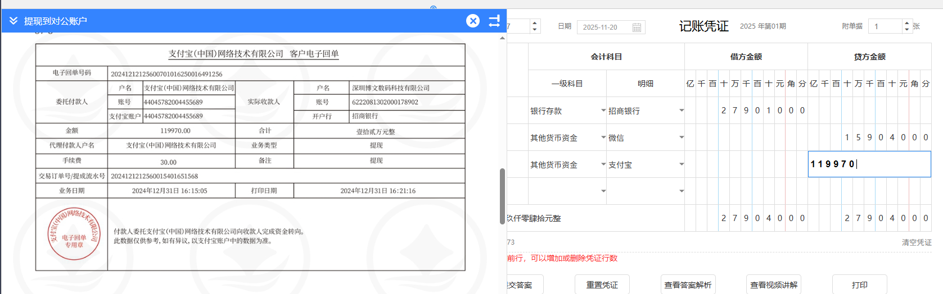This screenshot has height=294, width=943.
Task: Open the empty fourth-row account dropdown
Action: pyautogui.click(x=603, y=191)
